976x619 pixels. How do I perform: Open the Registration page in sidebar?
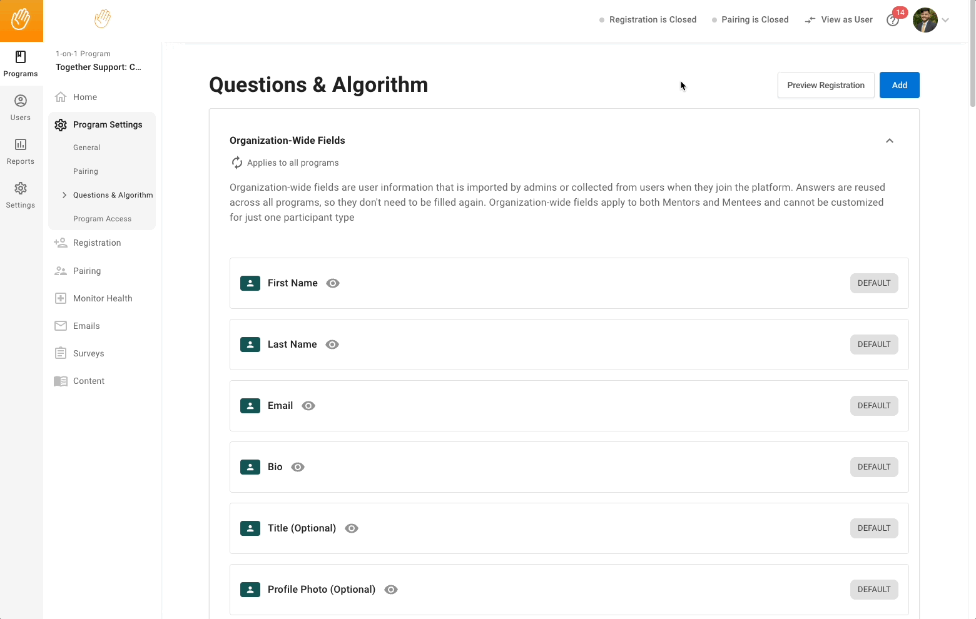(97, 243)
